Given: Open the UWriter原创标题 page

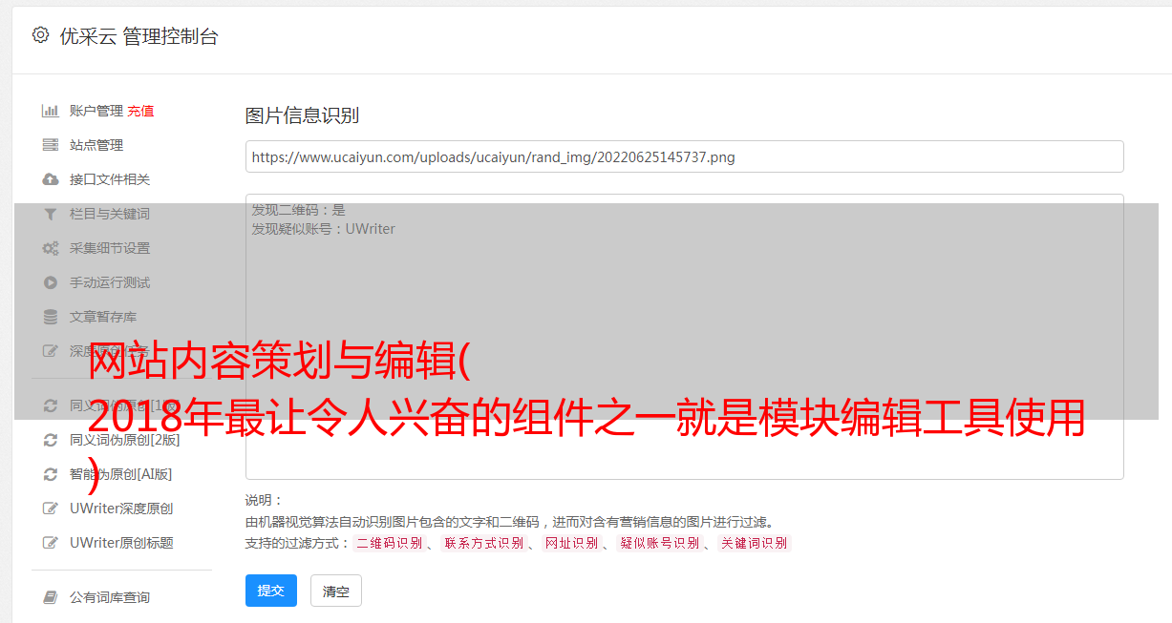Looking at the screenshot, I should [121, 543].
